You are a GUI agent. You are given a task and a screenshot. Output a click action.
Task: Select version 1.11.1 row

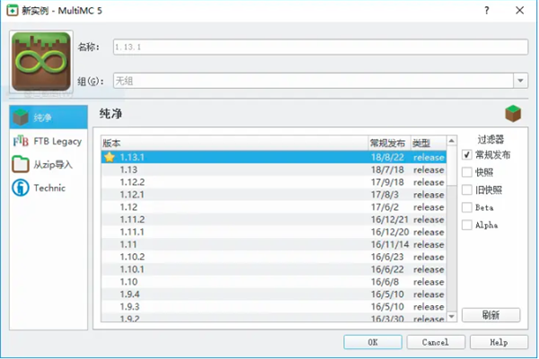point(274,232)
